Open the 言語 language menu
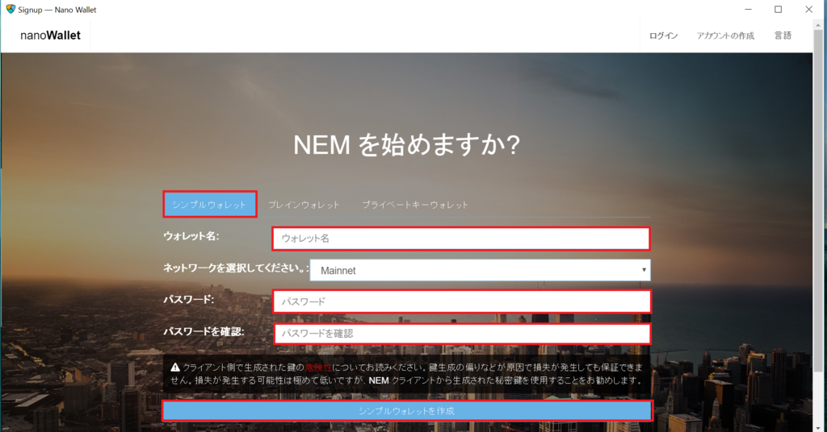The height and width of the screenshot is (432, 827). pyautogui.click(x=783, y=35)
